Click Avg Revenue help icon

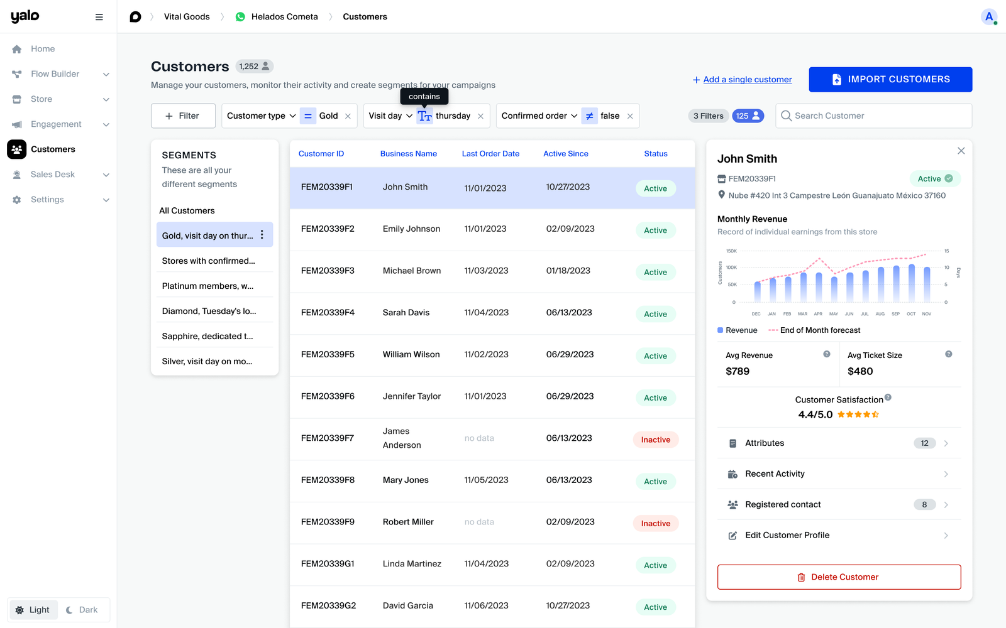[x=827, y=354]
